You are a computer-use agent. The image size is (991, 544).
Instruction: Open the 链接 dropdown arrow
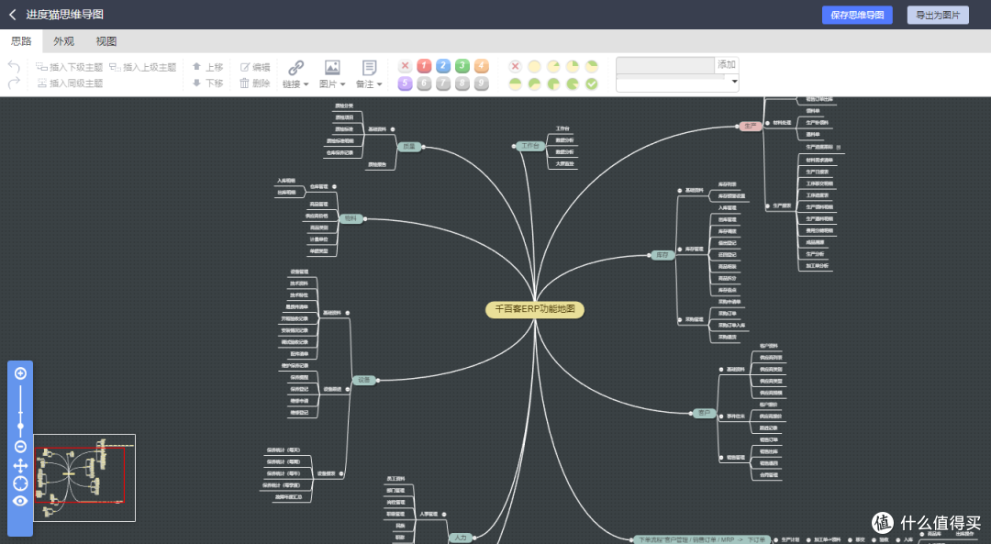(306, 84)
